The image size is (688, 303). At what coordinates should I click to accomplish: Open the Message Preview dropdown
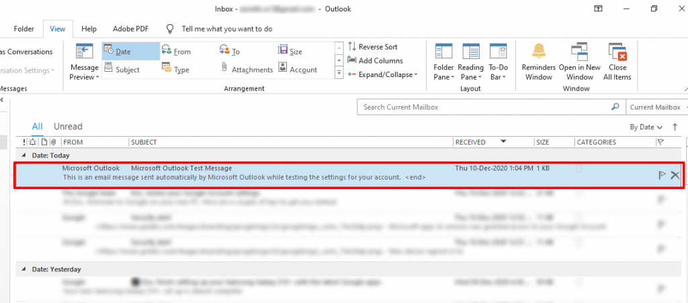85,62
